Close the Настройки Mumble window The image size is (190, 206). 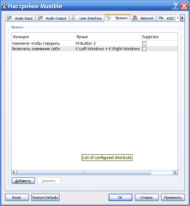[x=184, y=6]
